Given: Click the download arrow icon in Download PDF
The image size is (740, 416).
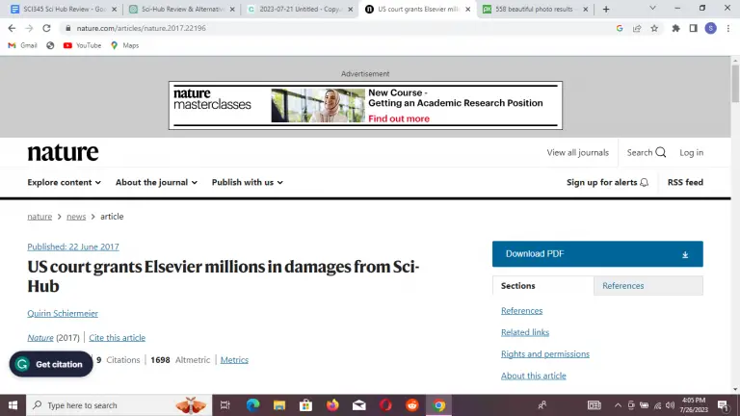Looking at the screenshot, I should pos(685,254).
